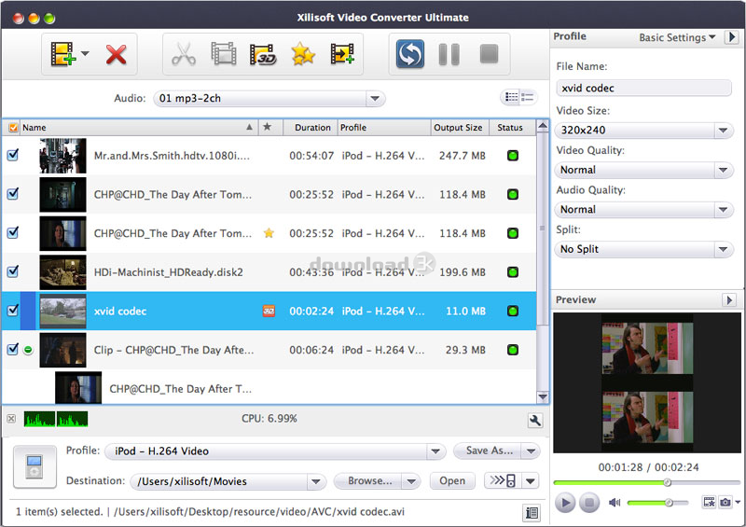Uncheck the Mr.and.Mrs.Smith file checkbox
The width and height of the screenshot is (746, 527).
[x=13, y=155]
